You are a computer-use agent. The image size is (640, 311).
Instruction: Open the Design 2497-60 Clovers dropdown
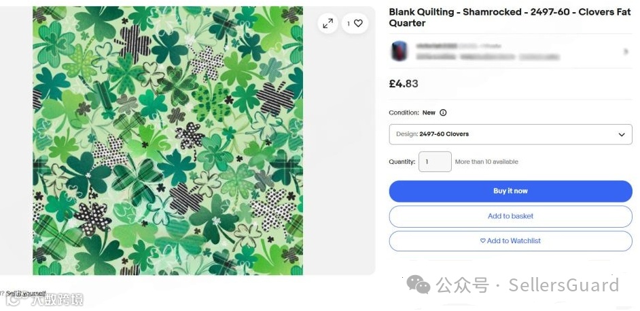[x=510, y=134]
